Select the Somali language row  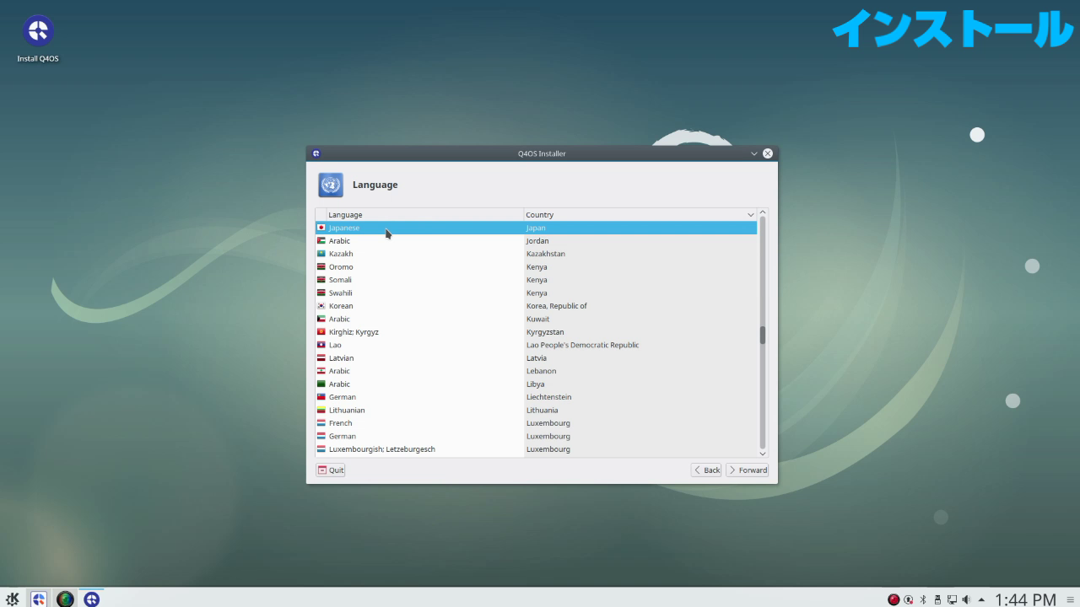point(537,280)
